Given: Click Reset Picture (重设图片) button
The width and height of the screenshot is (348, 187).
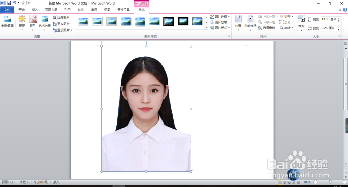Looking at the screenshot, I should [x=61, y=30].
